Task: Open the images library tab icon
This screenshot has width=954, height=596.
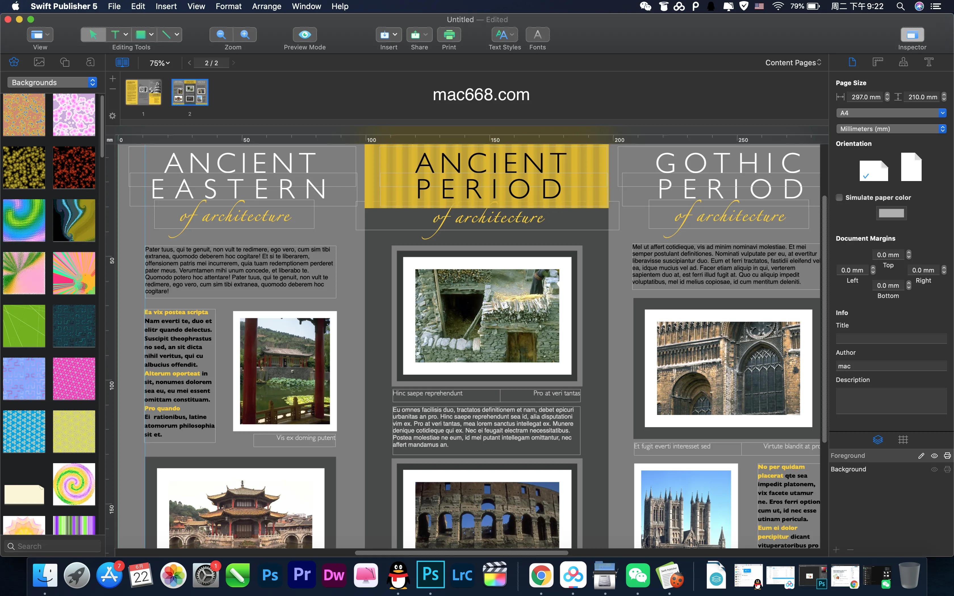Action: pyautogui.click(x=39, y=62)
